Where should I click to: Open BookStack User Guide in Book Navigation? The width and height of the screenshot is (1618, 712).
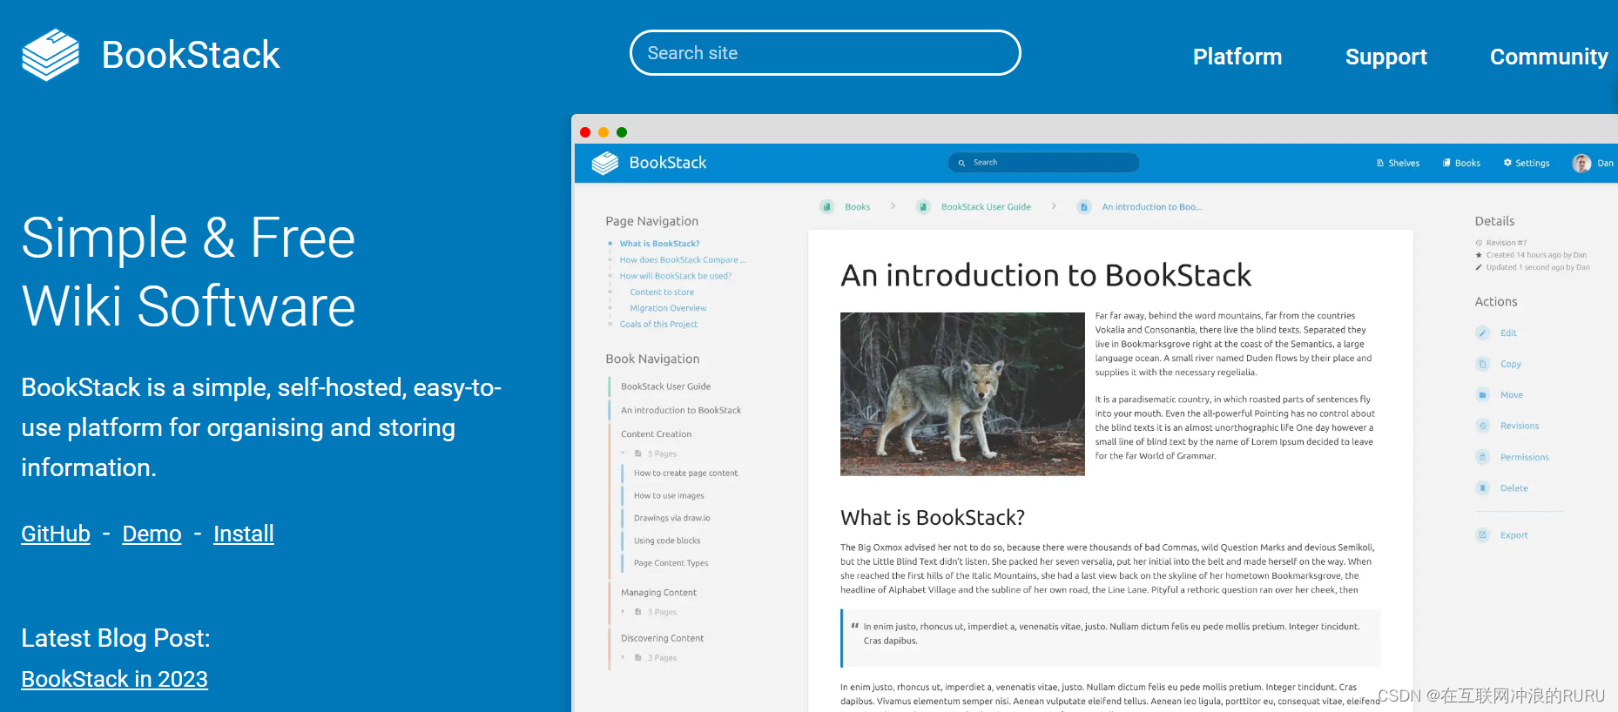[x=665, y=386]
